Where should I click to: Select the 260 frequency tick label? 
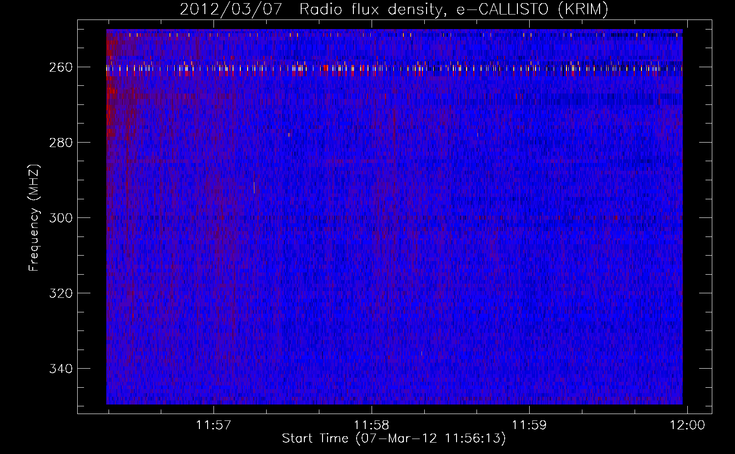point(60,67)
